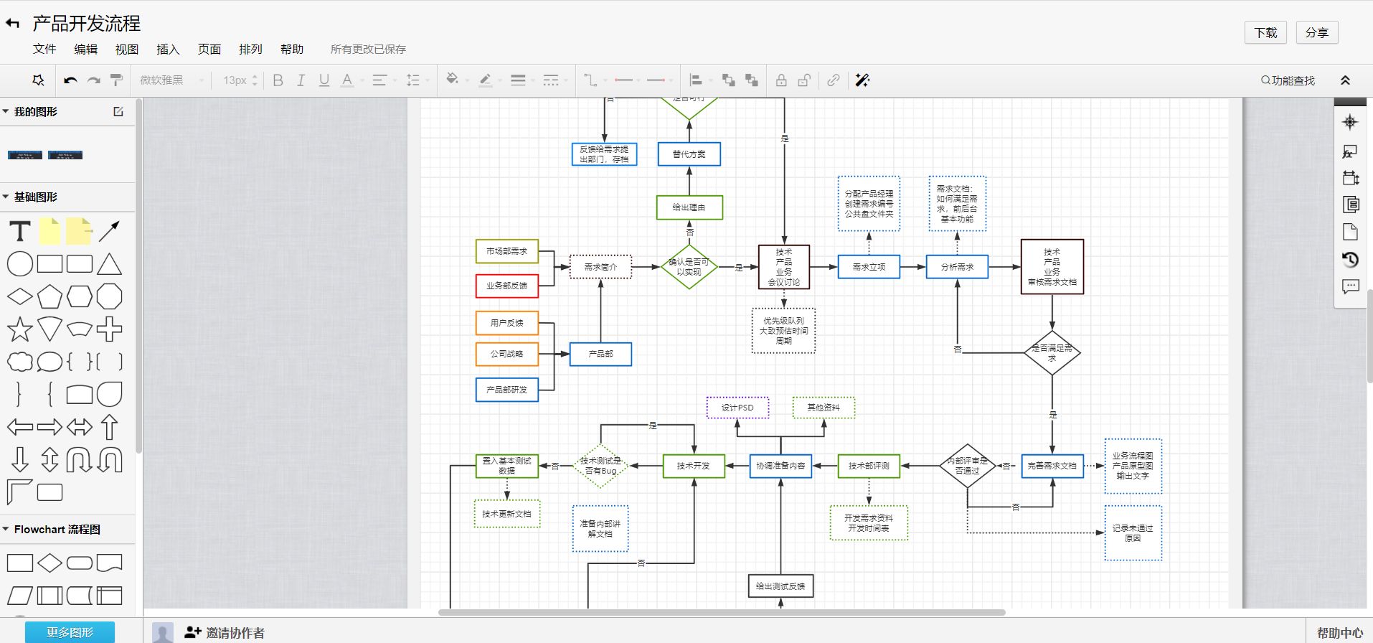Screen dimensions: 1373x643
Task: Toggle underline formatting
Action: coord(324,80)
